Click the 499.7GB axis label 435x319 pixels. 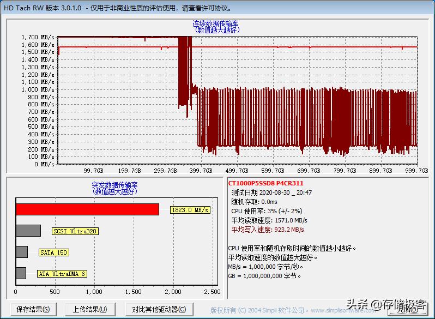pos(237,171)
